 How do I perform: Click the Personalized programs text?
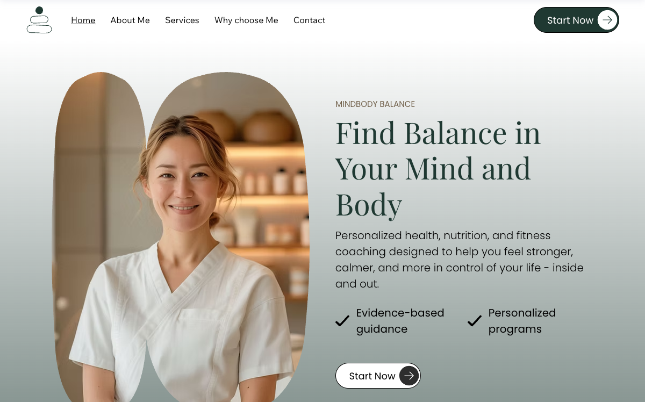pyautogui.click(x=522, y=321)
